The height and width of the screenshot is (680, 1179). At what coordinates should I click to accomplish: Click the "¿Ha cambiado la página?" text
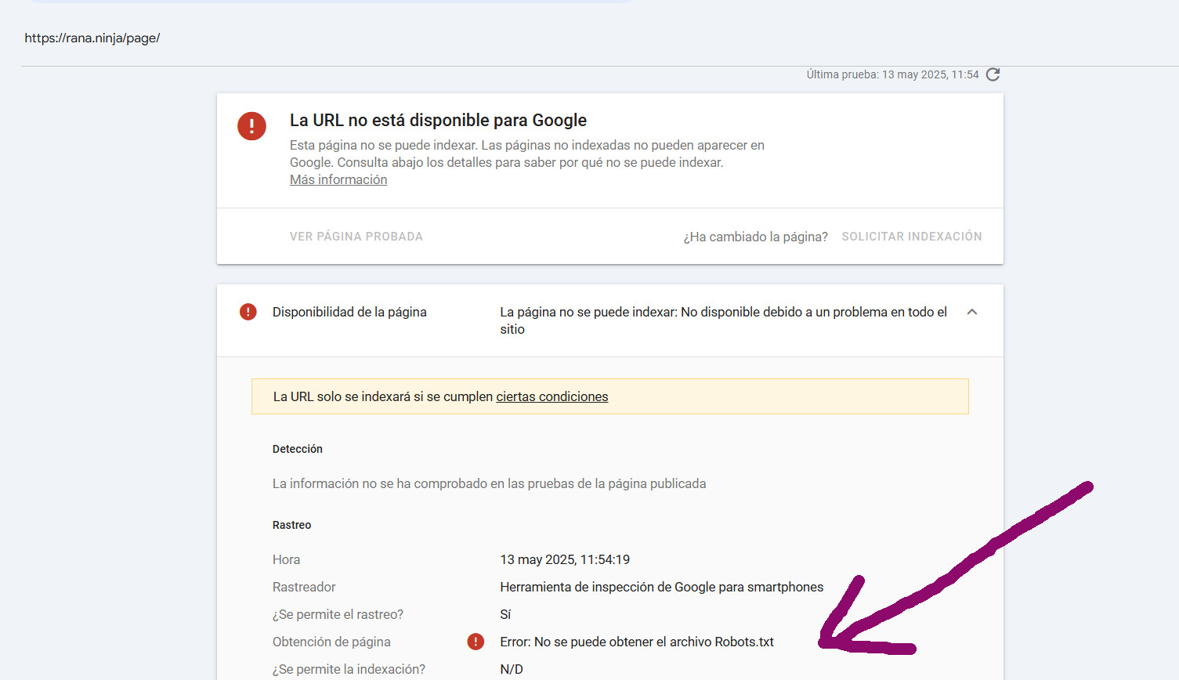click(x=754, y=236)
